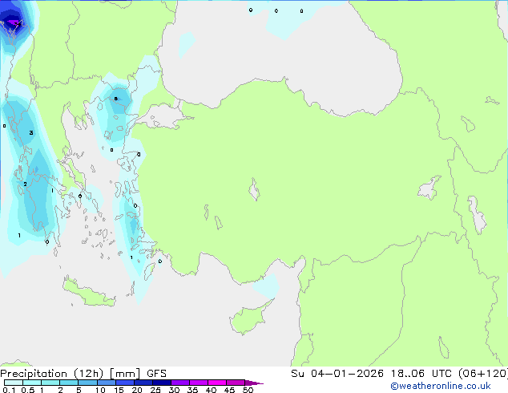Select the 30–35 mm purple legend swatch
508x393 pixels.
(x=179, y=383)
